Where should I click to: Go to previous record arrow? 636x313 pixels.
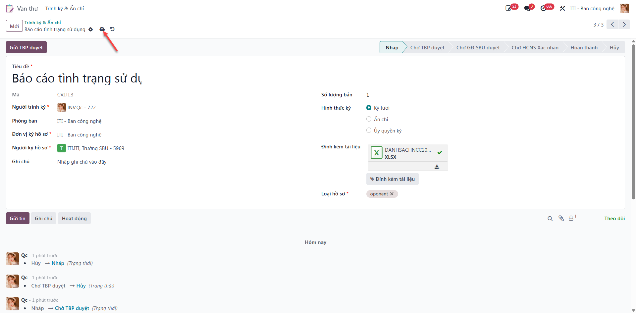[x=612, y=25]
